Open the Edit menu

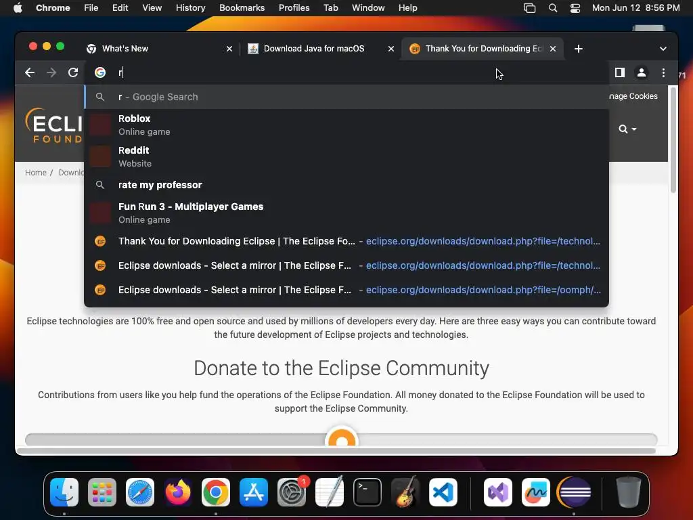(x=120, y=7)
